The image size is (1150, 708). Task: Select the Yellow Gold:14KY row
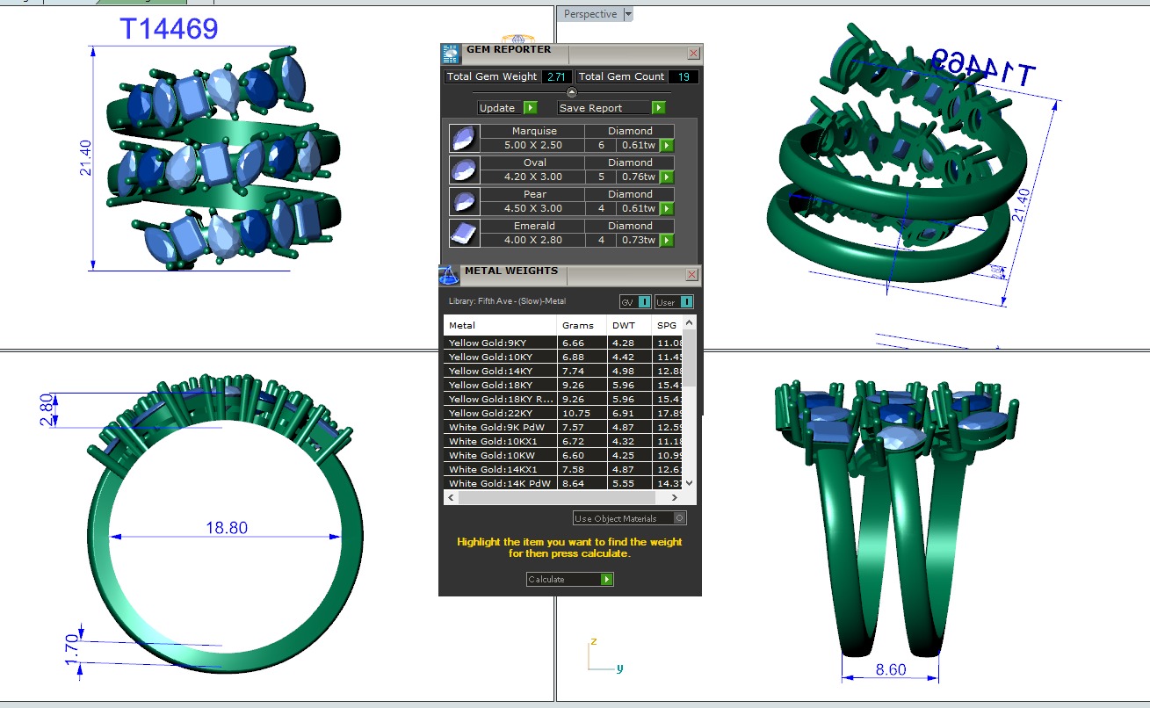[499, 372]
